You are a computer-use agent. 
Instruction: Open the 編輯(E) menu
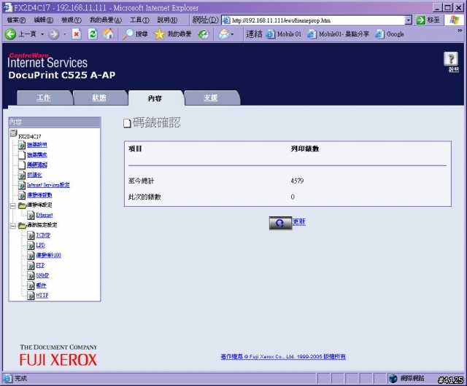[x=44, y=20]
